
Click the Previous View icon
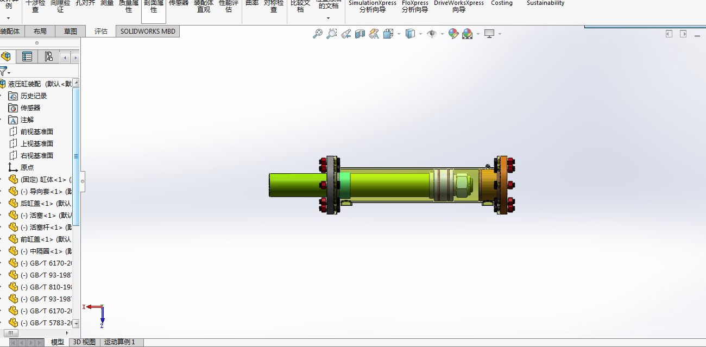pyautogui.click(x=346, y=34)
